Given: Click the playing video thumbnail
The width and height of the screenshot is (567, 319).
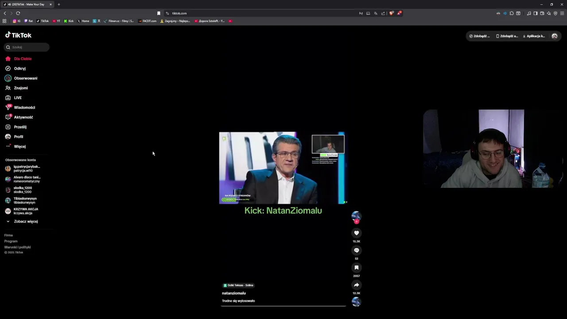Looking at the screenshot, I should (x=282, y=168).
